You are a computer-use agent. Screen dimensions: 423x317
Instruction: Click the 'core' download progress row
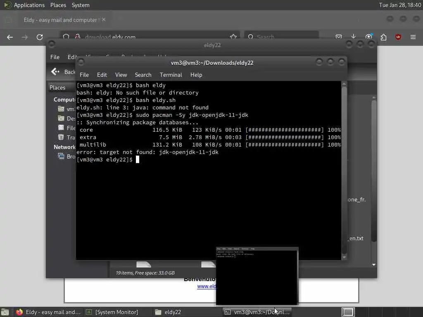(209, 130)
